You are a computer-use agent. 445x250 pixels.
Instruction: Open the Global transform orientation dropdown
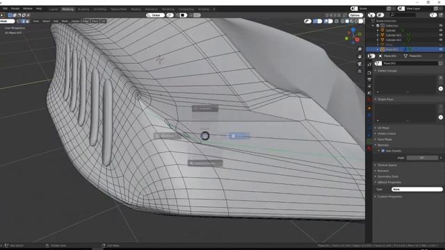coord(155,15)
